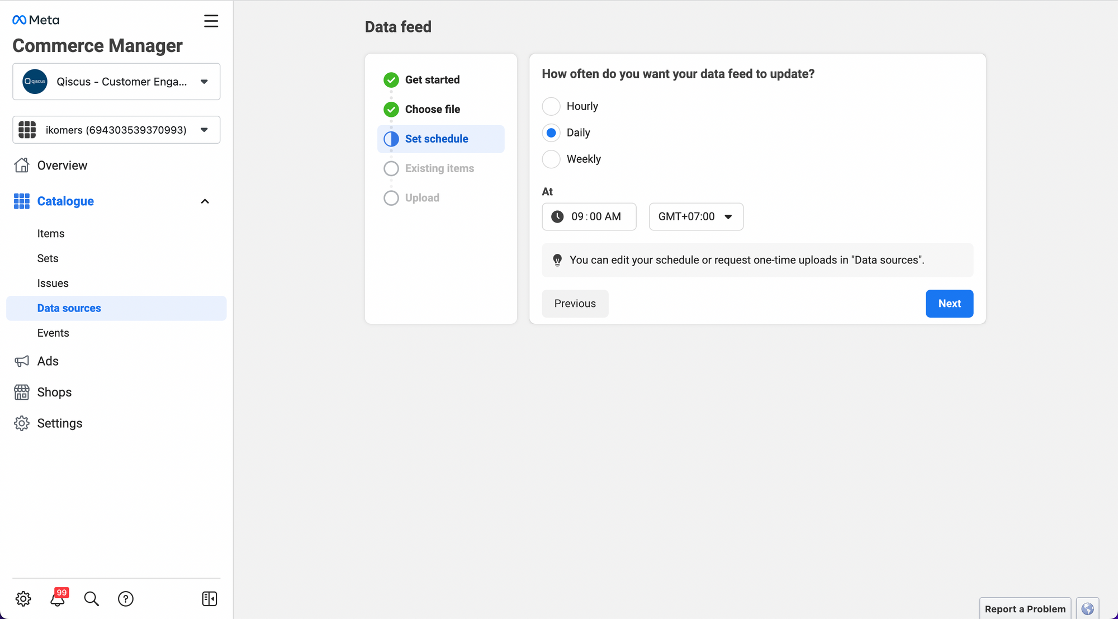Open Issues in the Catalogue menu
This screenshot has height=619, width=1118.
(53, 283)
